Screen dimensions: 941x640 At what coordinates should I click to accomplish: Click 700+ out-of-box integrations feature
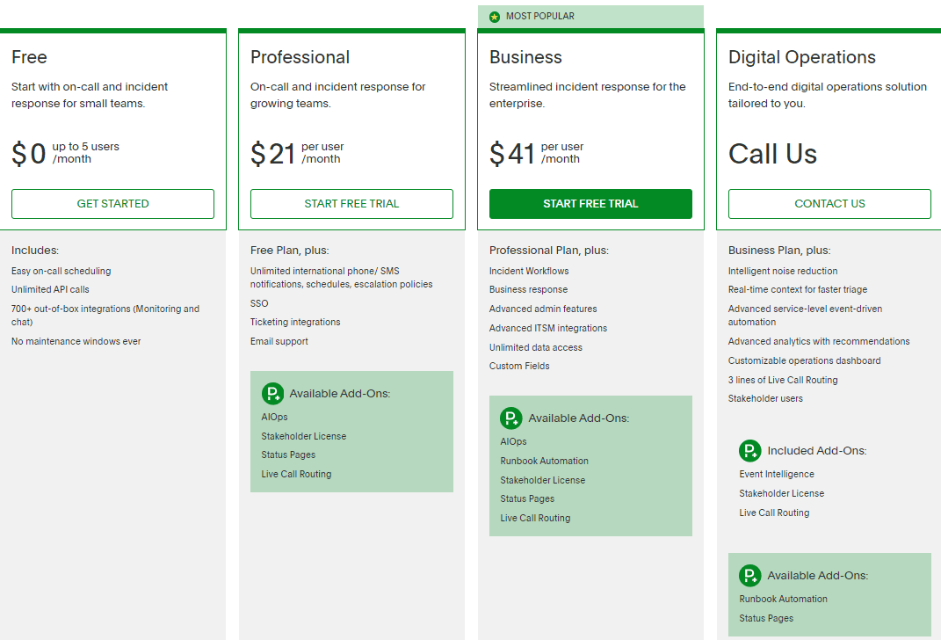[x=105, y=316]
